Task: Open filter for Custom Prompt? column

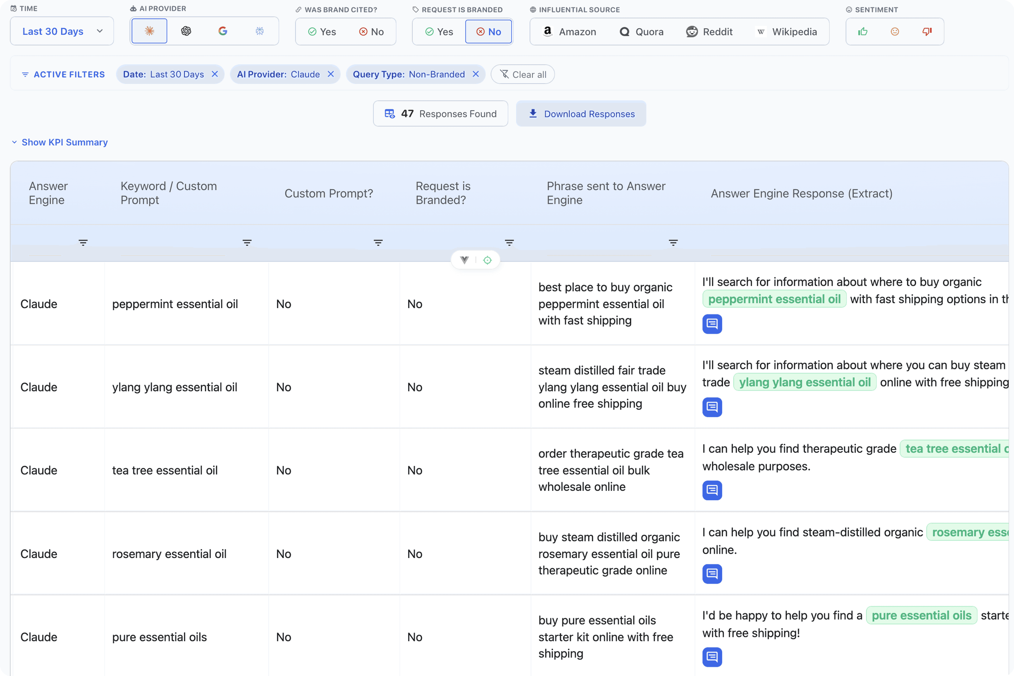Action: [378, 243]
